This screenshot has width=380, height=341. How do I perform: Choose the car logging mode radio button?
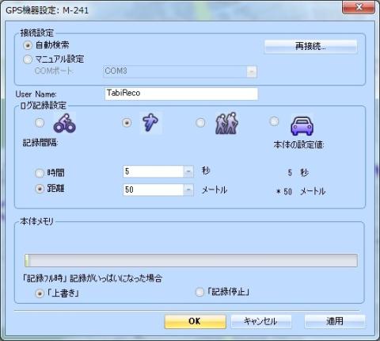275,121
